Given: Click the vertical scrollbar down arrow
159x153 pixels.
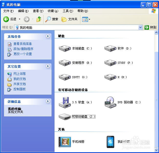Looking at the screenshot, I should pyautogui.click(x=156, y=150).
